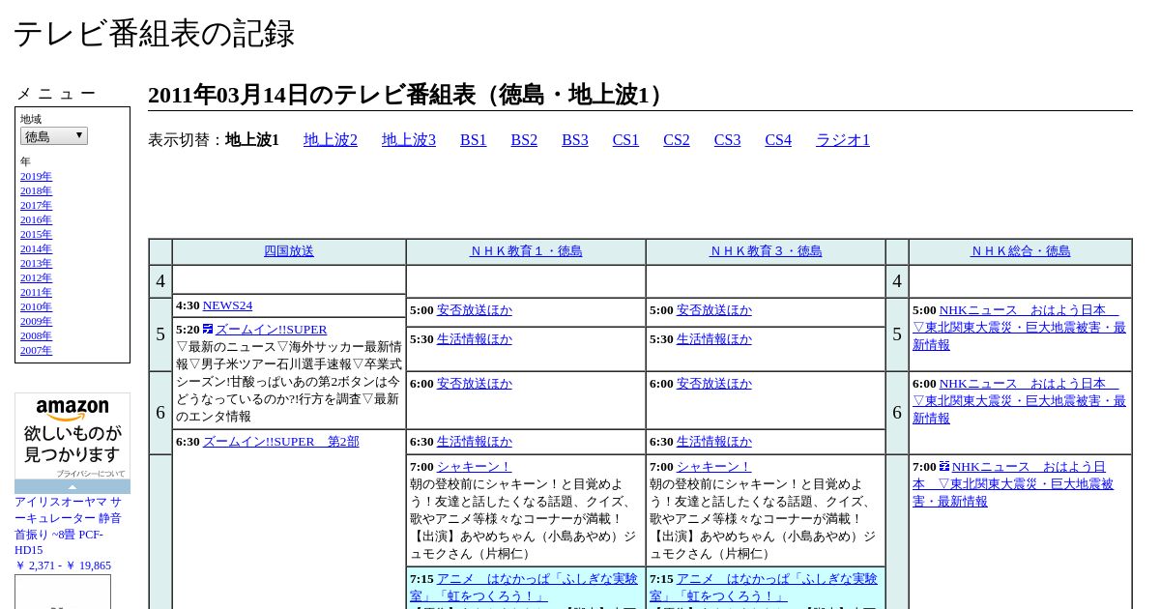This screenshot has height=609, width=1160.
Task: Click the 字 icon beside 7:00 NHKニュース
Action: coord(944,466)
